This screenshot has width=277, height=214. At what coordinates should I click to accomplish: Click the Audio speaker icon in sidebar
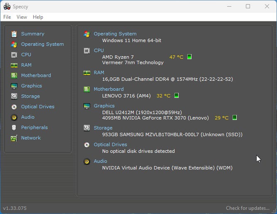[14, 117]
